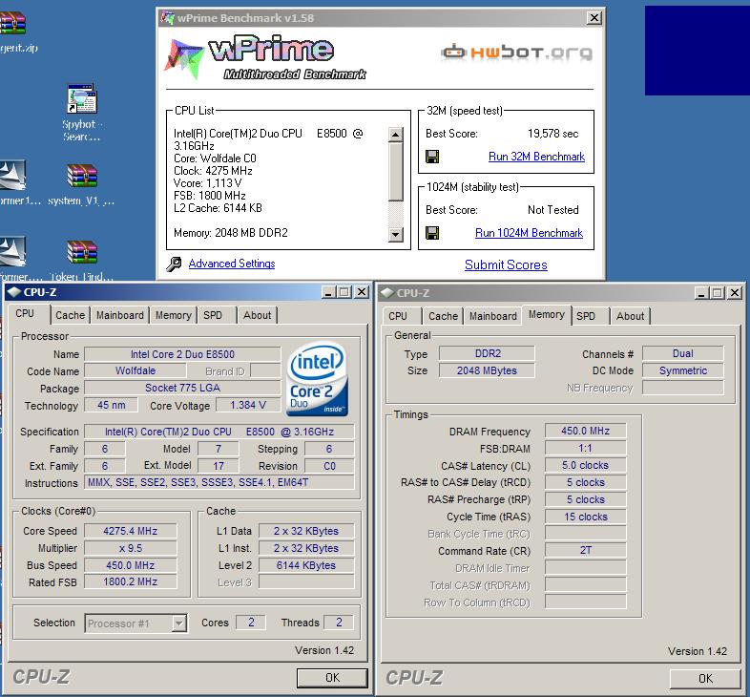Open the Advanced Settings link
Screen dimensions: 750x697
[232, 264]
